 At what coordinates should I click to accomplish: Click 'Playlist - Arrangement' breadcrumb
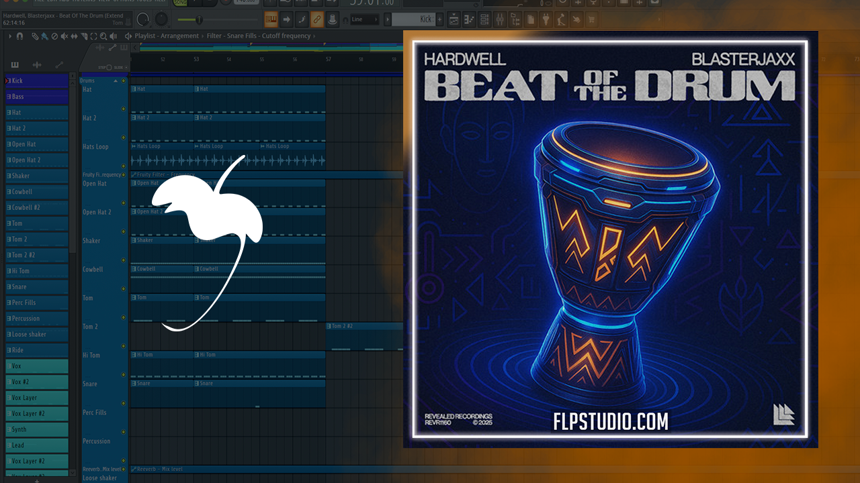[x=167, y=36]
